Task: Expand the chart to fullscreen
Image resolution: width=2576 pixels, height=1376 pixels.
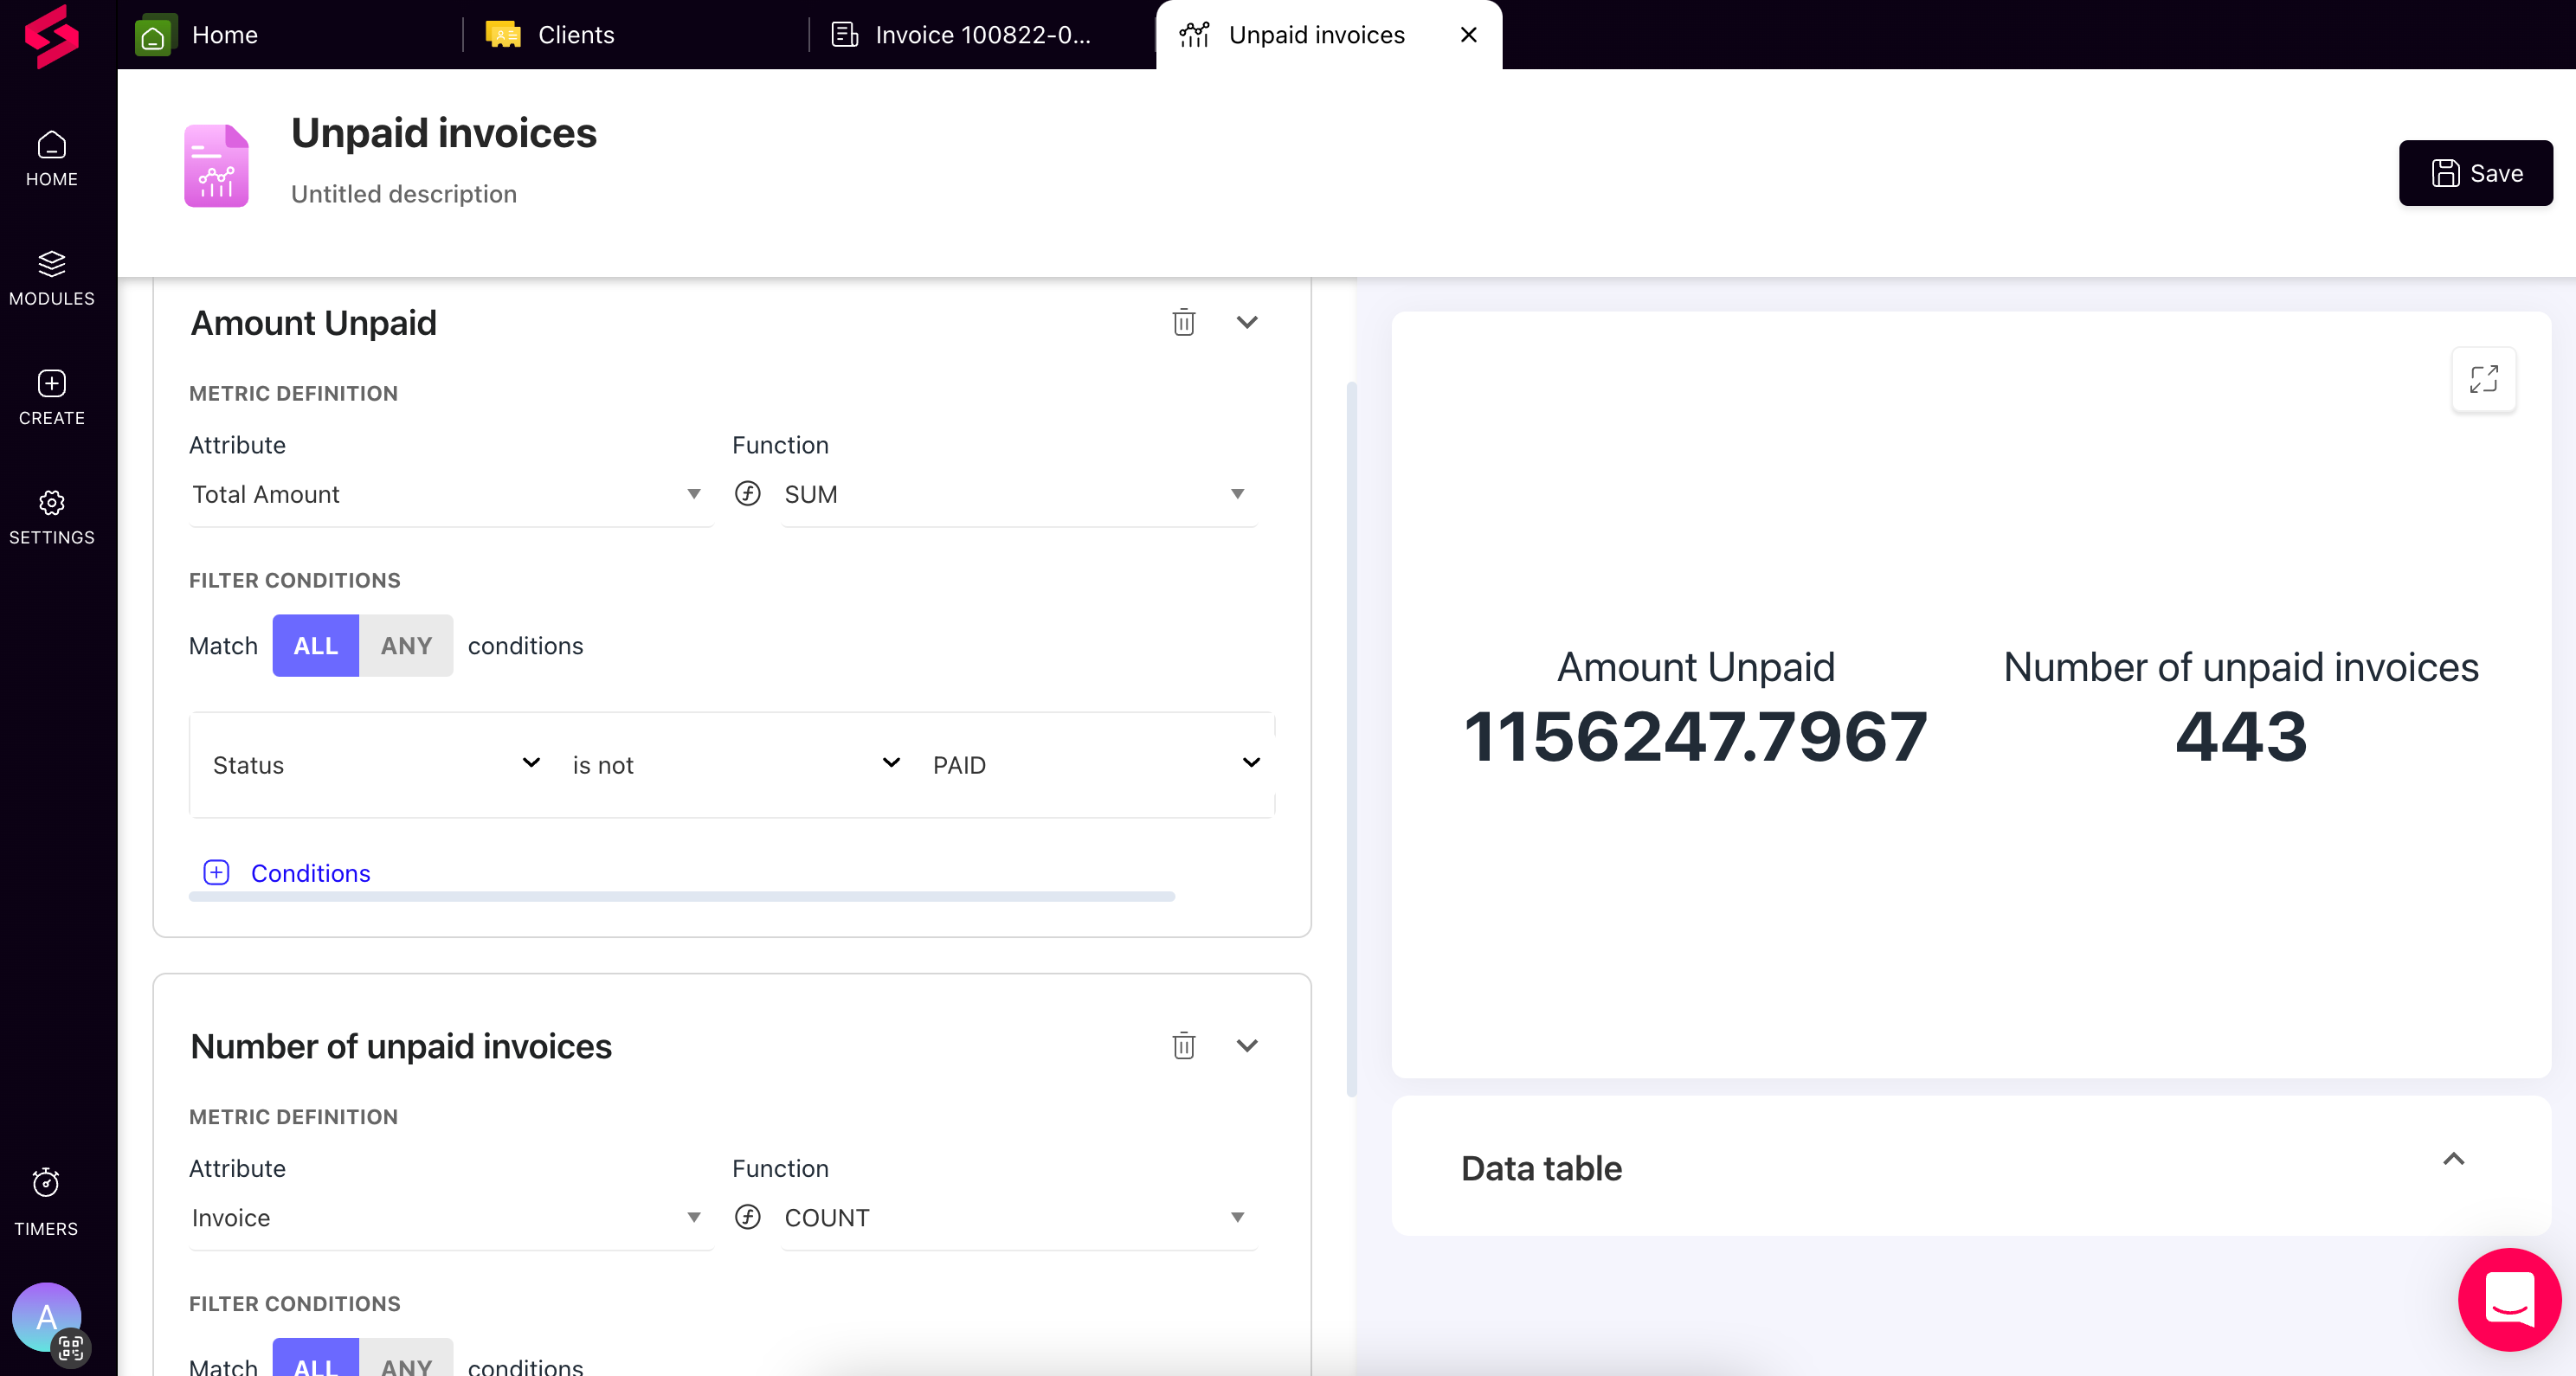Action: point(2484,379)
